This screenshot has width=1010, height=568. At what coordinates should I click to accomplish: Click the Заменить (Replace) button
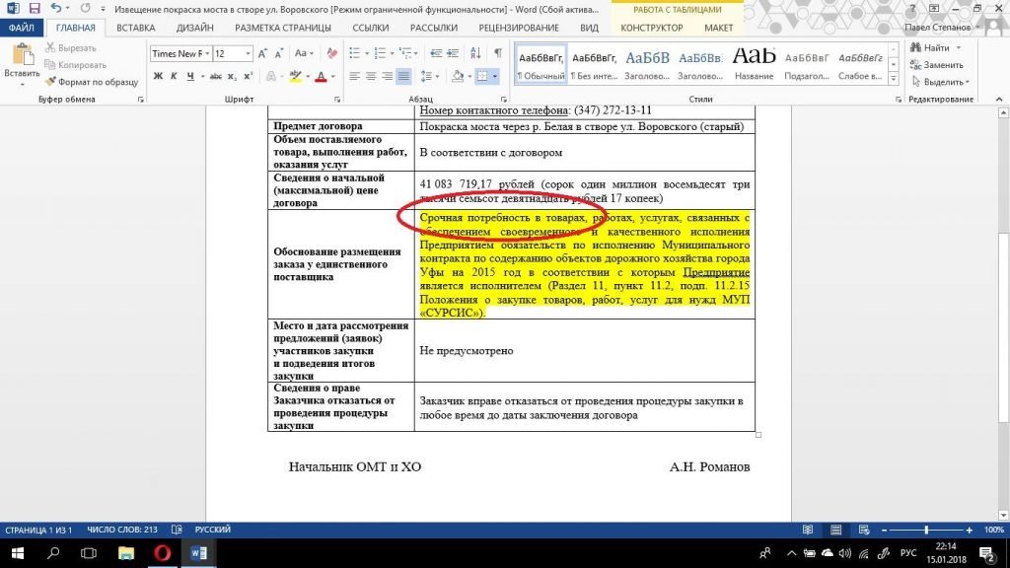936,65
